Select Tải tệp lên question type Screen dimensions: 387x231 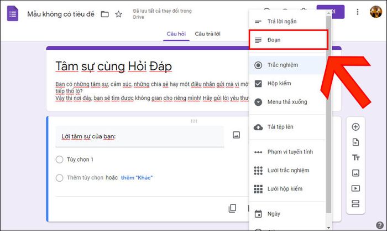tap(287, 127)
